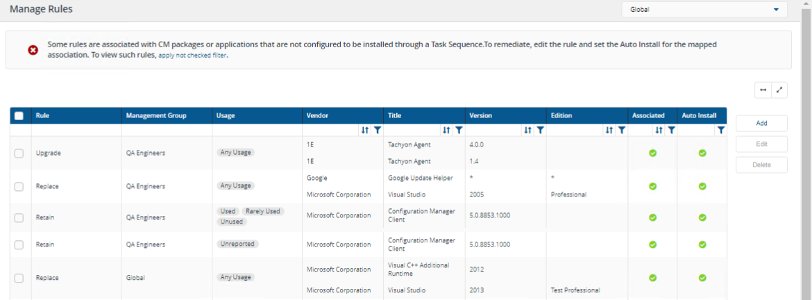Screen dimensions: 812x300
Task: Click the Management Group column header
Action: click(x=156, y=115)
